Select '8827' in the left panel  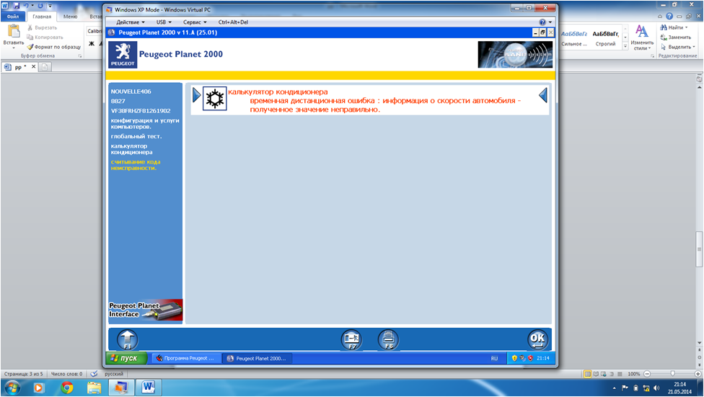[118, 101]
